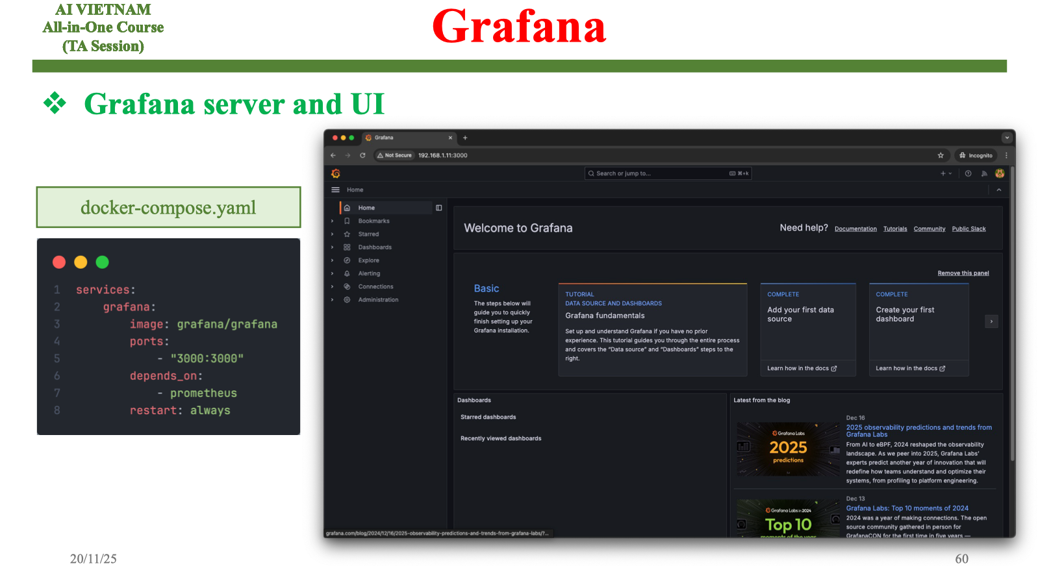Open the Explore compass icon
1038x574 pixels.
click(x=347, y=260)
